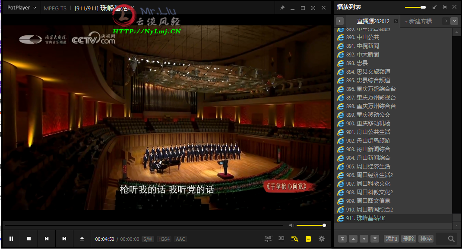The width and height of the screenshot is (462, 249).
Task: Stop the video playback
Action: [x=29, y=239]
